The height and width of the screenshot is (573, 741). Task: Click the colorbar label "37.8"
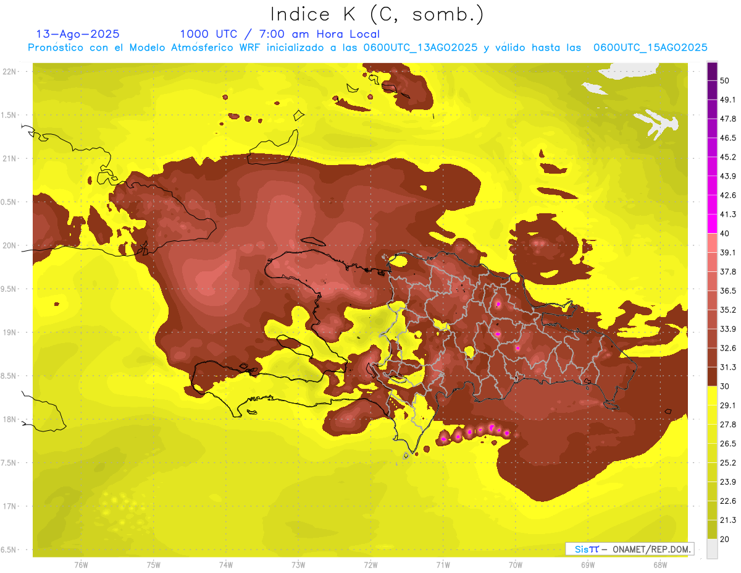click(x=728, y=271)
